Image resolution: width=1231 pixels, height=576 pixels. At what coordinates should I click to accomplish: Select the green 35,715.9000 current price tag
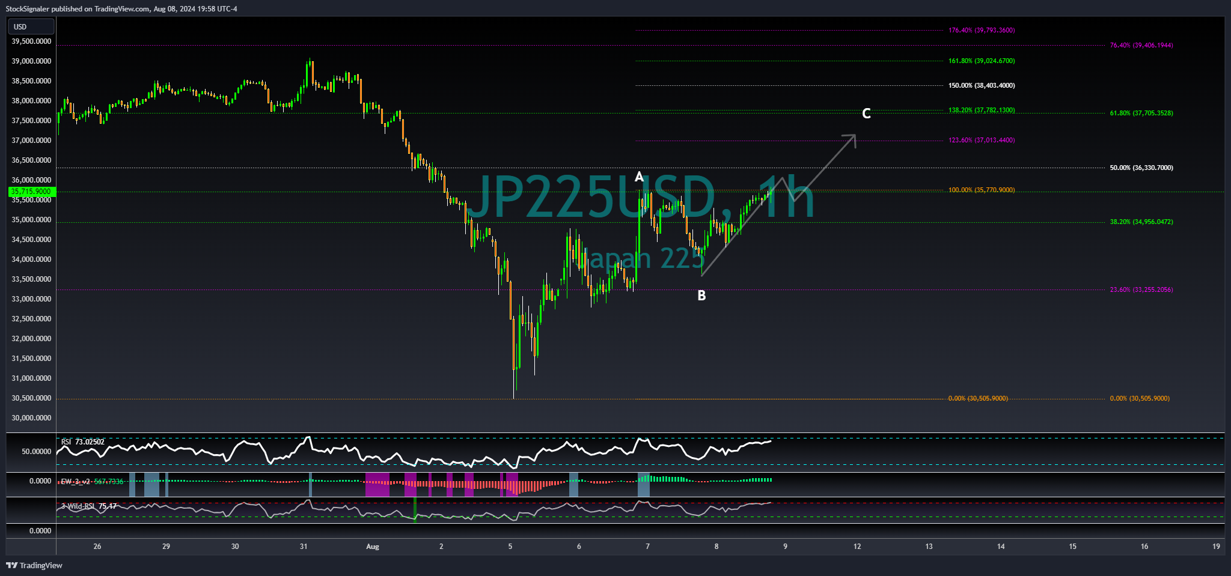[31, 192]
